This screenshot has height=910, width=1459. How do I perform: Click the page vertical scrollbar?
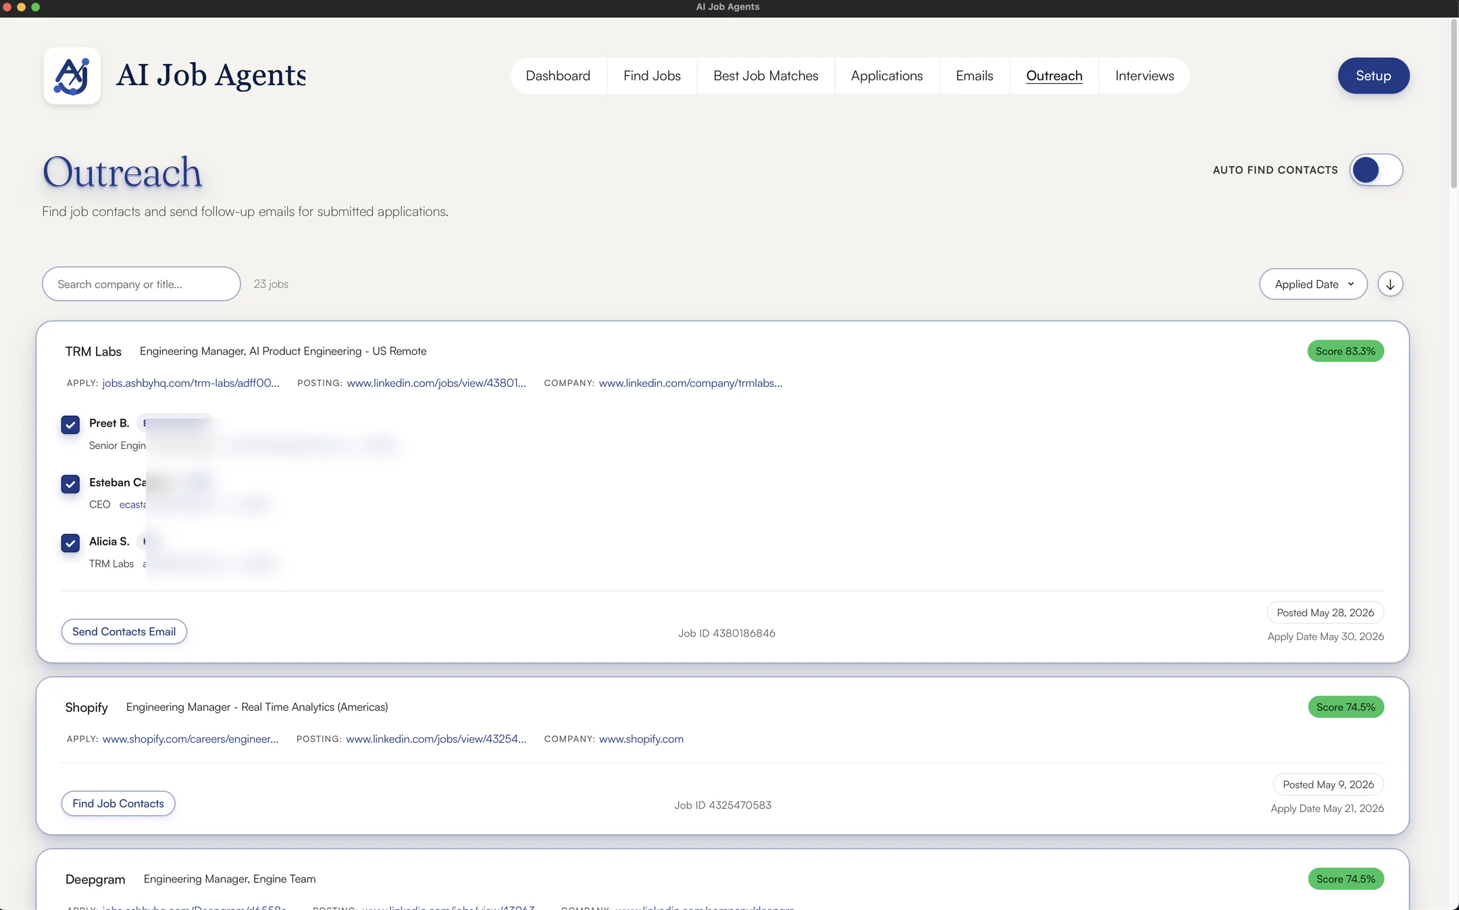coord(1454,105)
